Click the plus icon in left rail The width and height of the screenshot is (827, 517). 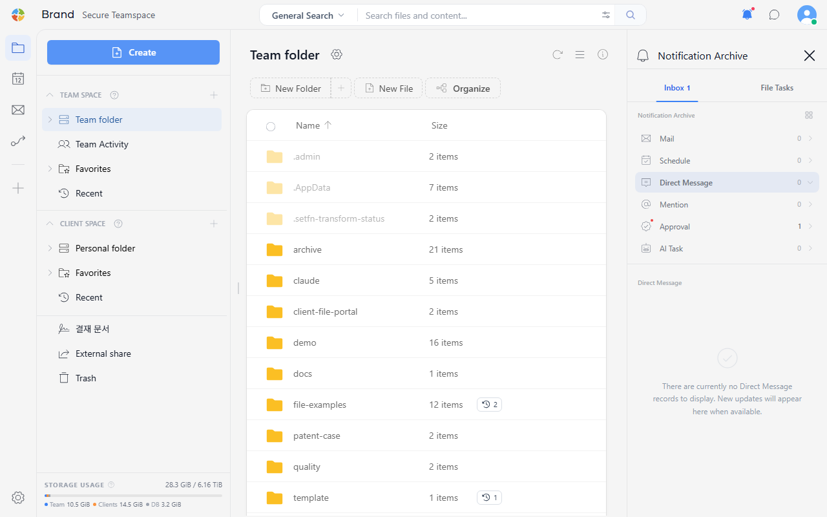pyautogui.click(x=18, y=188)
